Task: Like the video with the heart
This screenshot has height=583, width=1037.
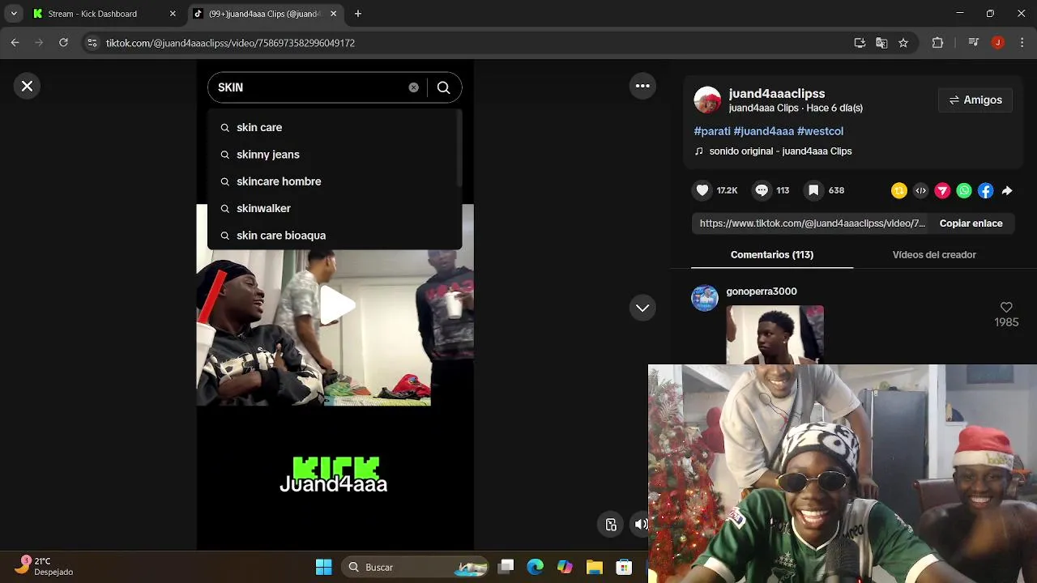Action: click(702, 190)
